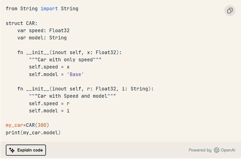
Task: Click the purple 'Base' string literal
Action: click(75, 74)
